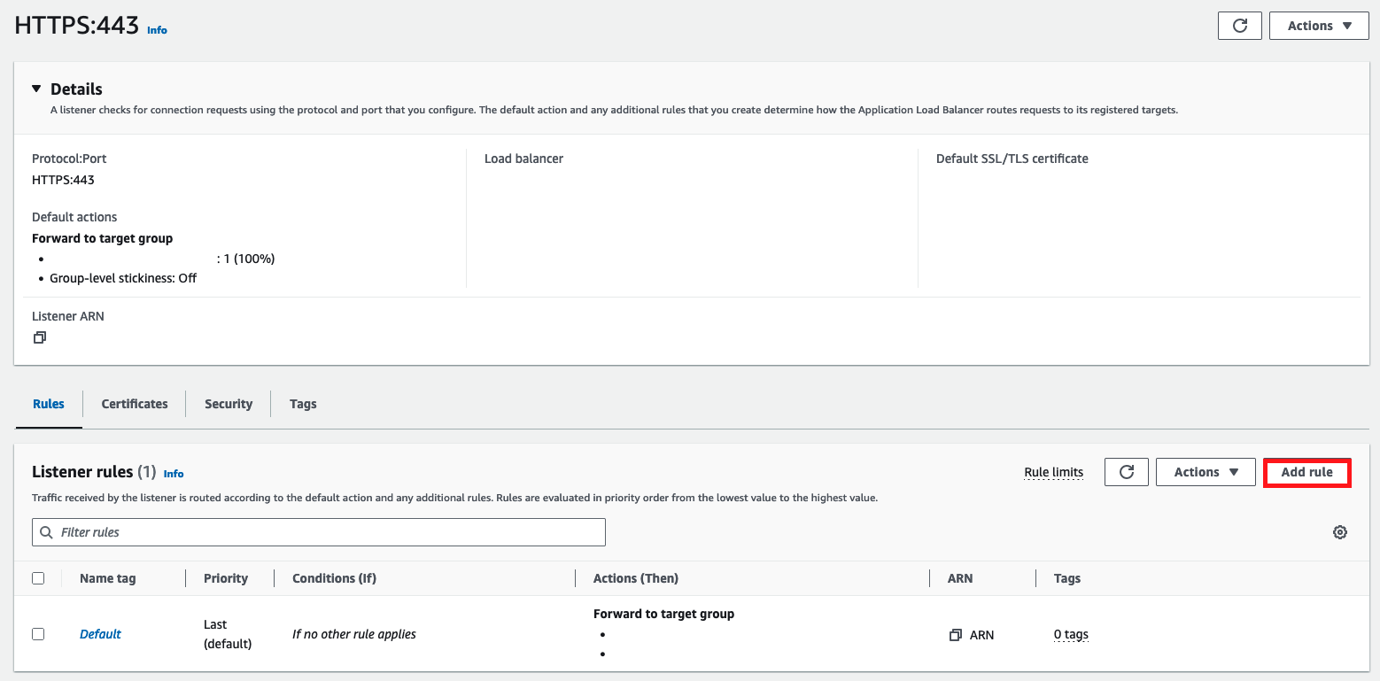The image size is (1380, 681).
Task: Open the top-right Actions dropdown
Action: point(1319,26)
